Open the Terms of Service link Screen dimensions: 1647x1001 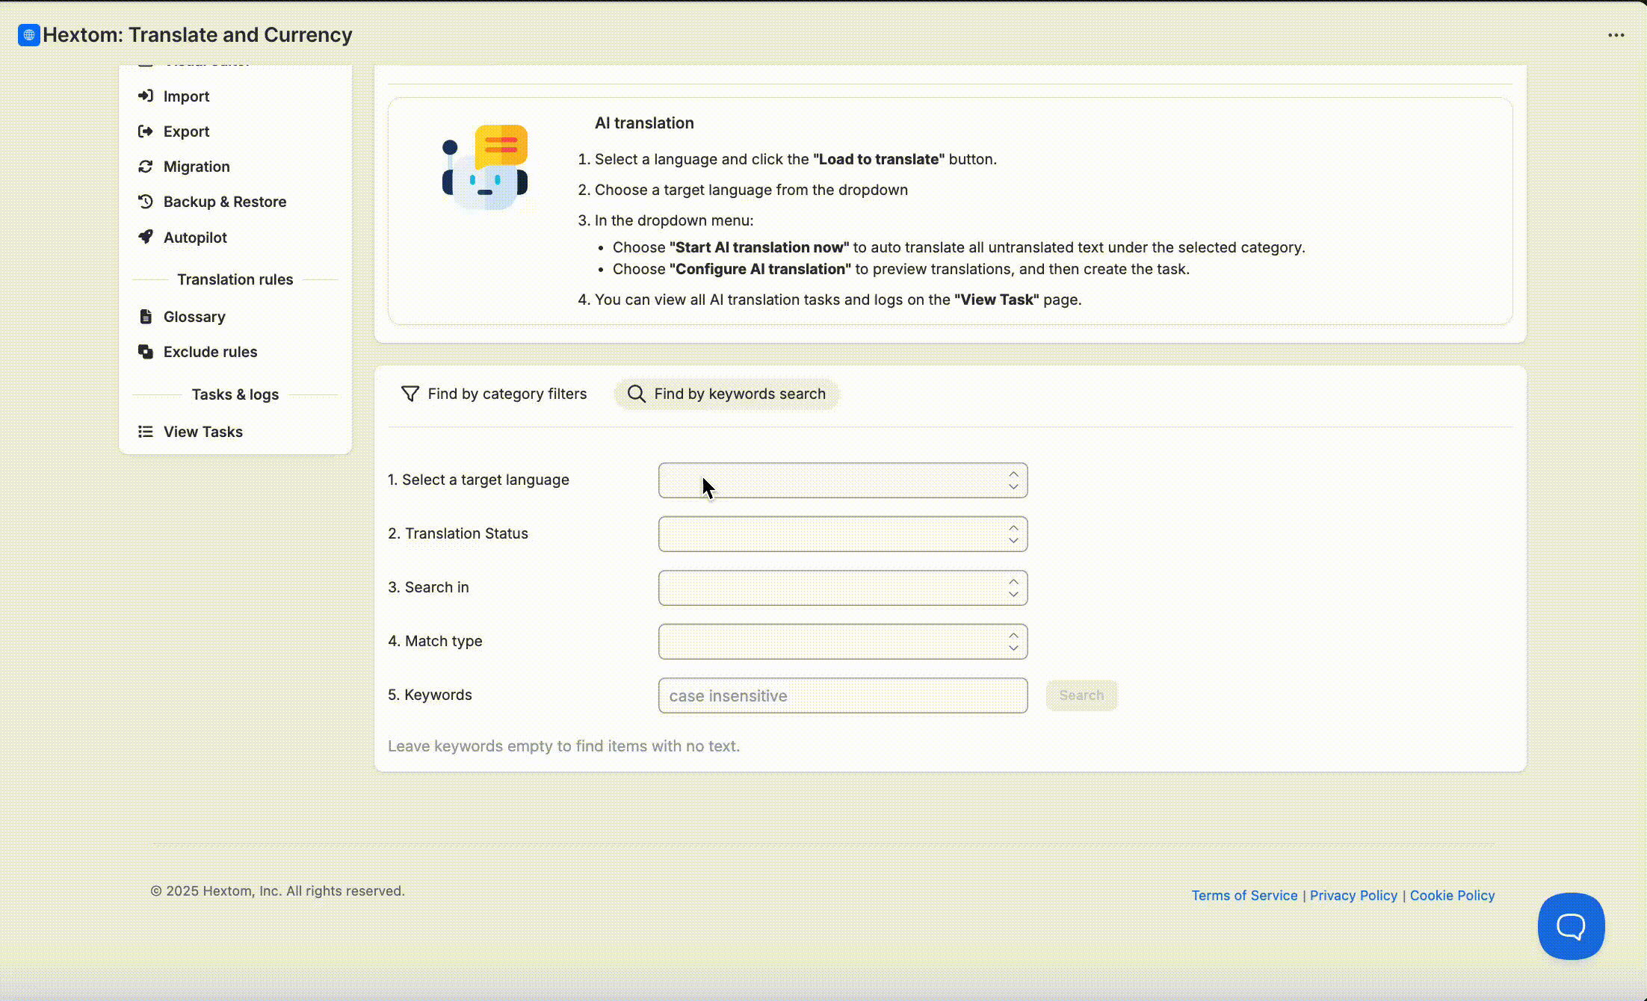(1244, 895)
